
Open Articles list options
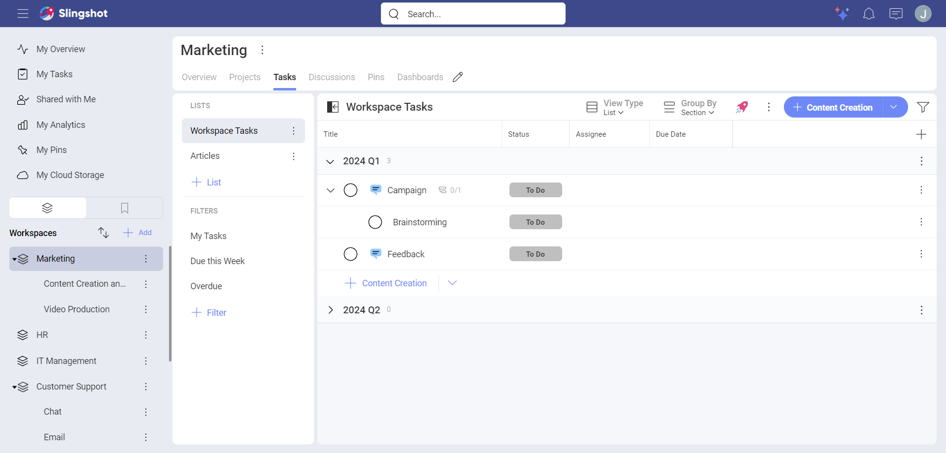(x=294, y=156)
